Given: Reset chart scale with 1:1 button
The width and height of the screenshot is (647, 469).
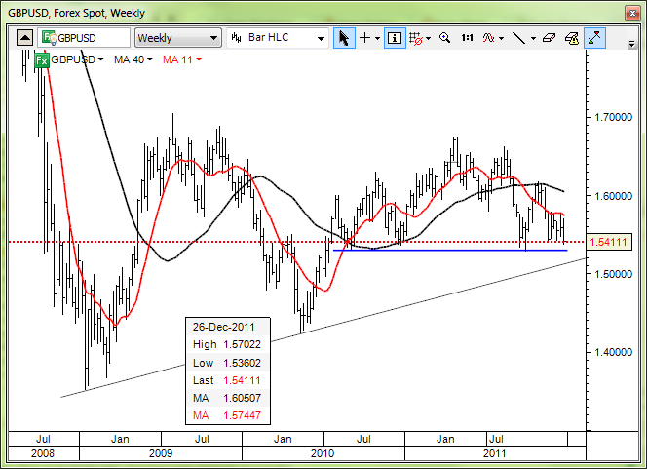Looking at the screenshot, I should tap(467, 38).
